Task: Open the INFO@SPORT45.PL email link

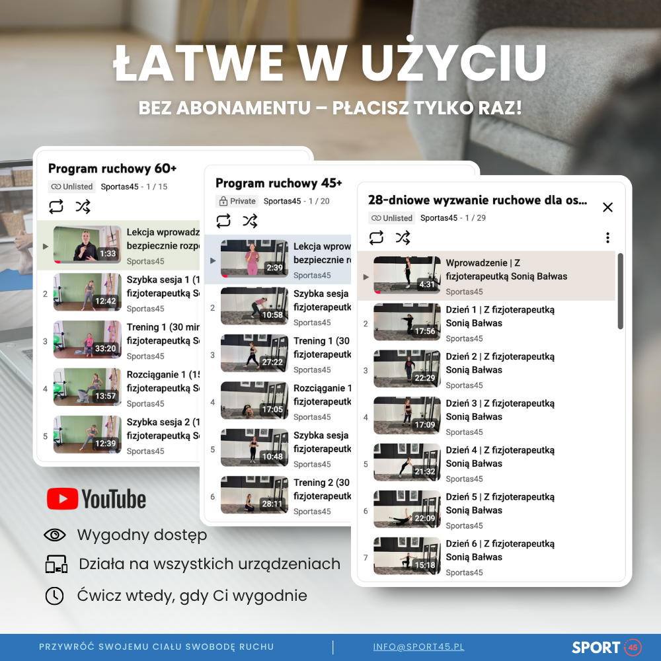Action: pyautogui.click(x=418, y=646)
